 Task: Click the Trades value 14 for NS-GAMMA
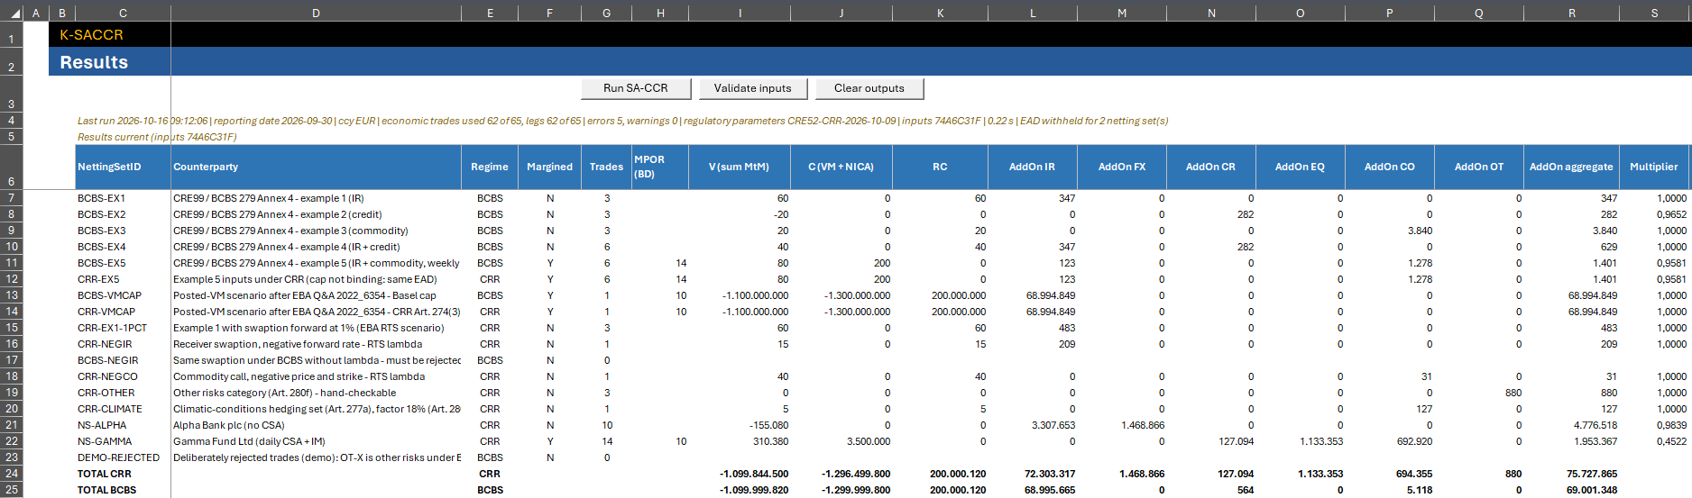point(606,441)
